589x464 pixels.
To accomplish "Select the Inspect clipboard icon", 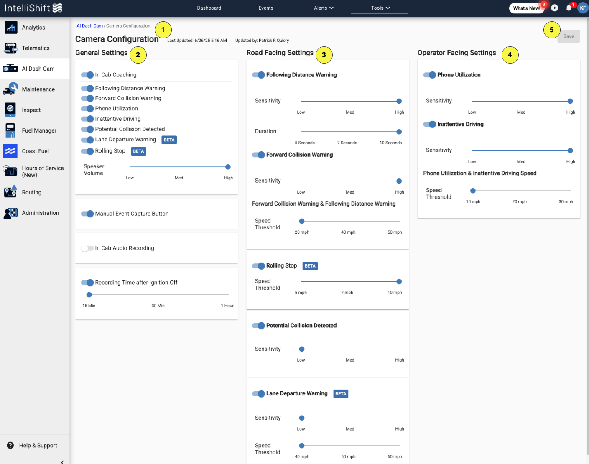I will (10, 110).
